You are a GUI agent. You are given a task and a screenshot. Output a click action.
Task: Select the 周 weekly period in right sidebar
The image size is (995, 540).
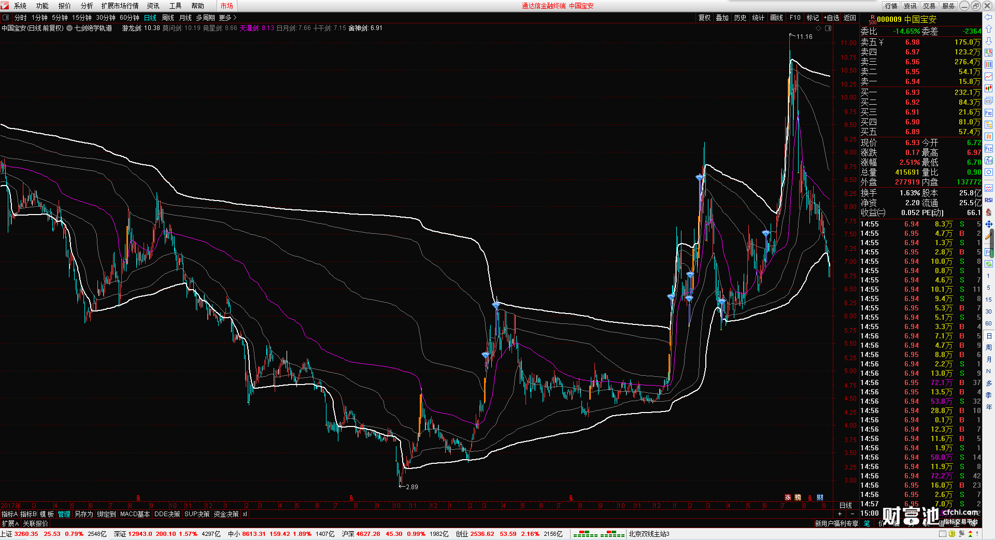989,347
